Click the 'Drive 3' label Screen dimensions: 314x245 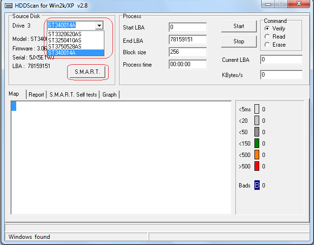21,26
